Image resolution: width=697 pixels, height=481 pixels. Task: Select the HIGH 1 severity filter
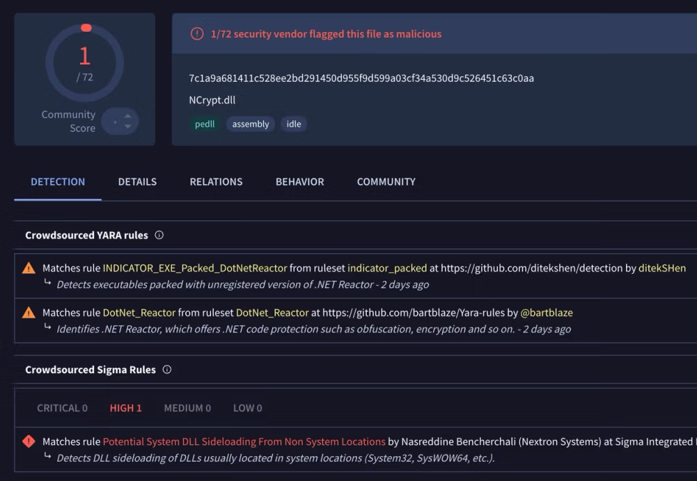coord(125,408)
